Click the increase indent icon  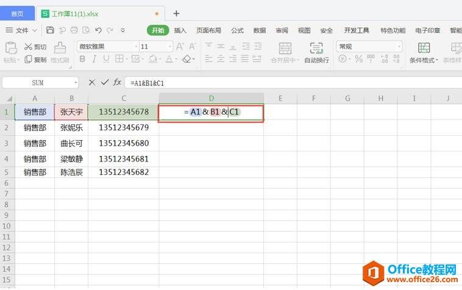click(258, 46)
